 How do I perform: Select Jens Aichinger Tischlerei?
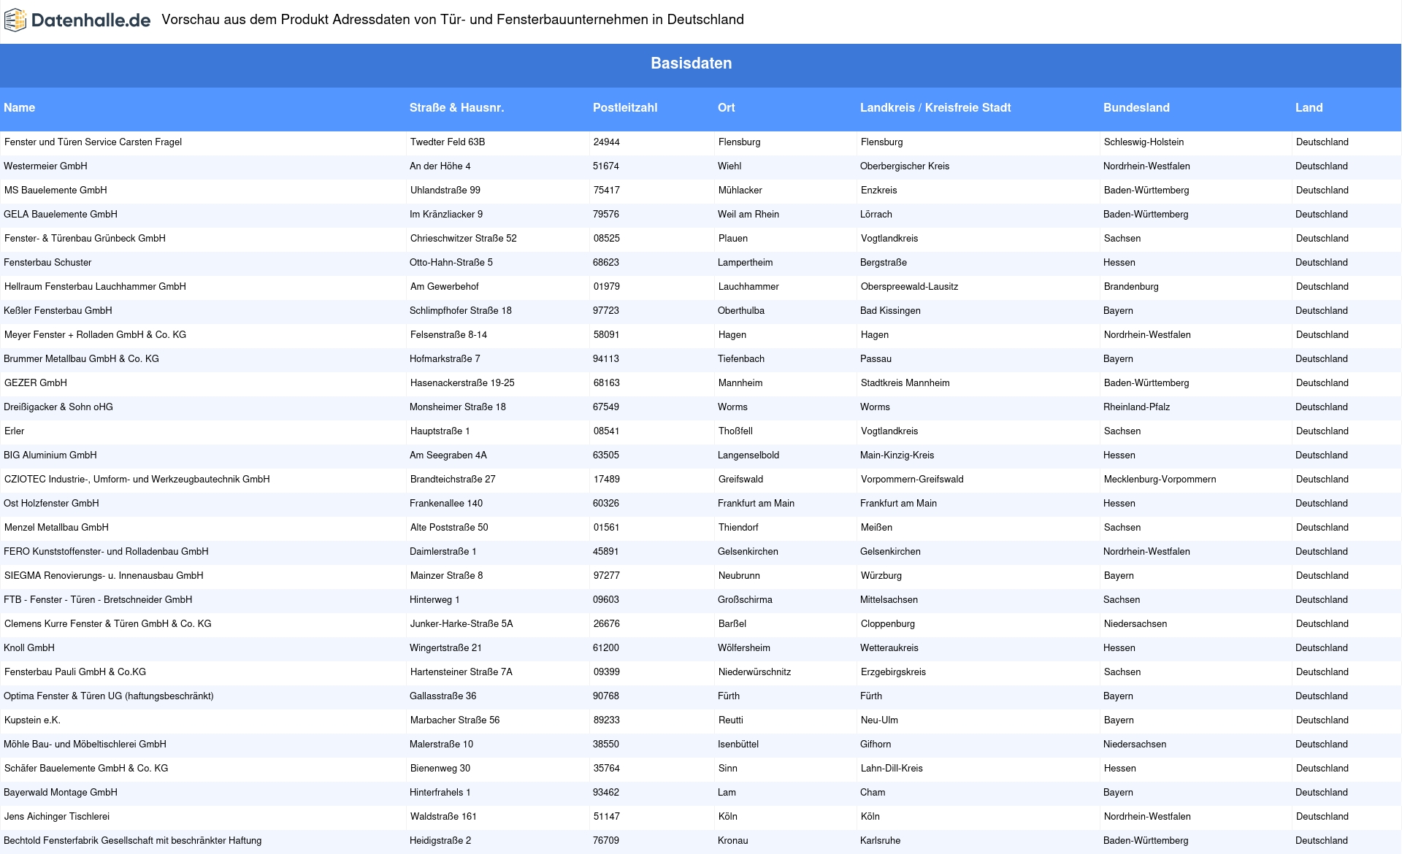(x=57, y=816)
